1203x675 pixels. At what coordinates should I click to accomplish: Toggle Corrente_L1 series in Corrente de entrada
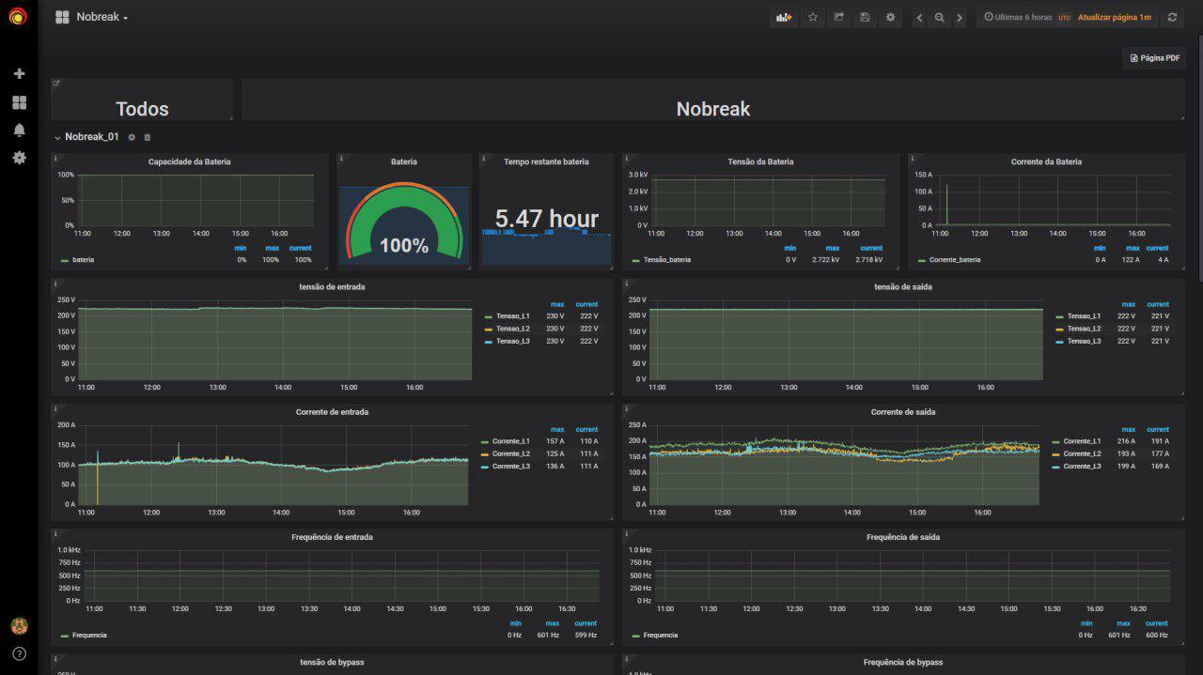click(x=511, y=441)
